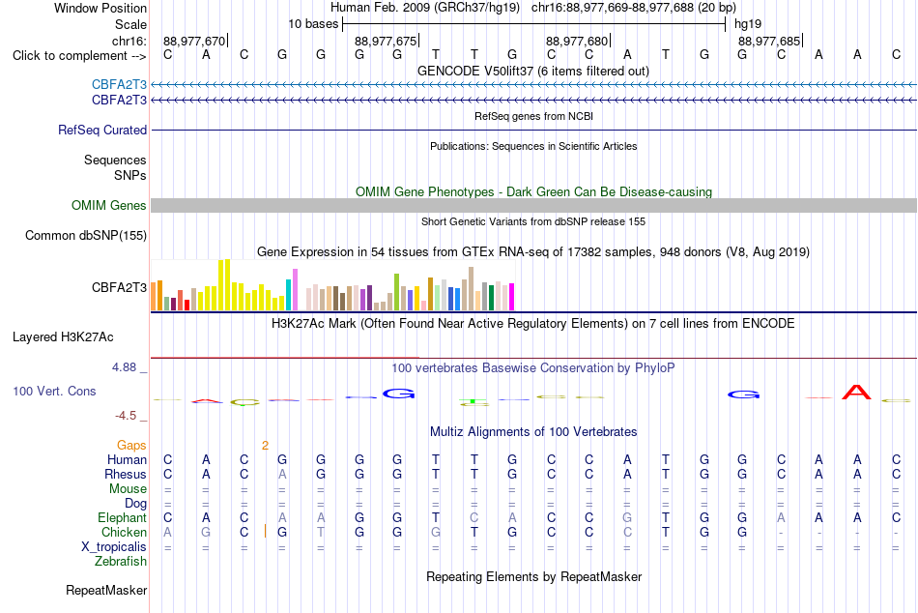The height and width of the screenshot is (613, 918).
Task: Click position label 88,977,670
Action: click(194, 41)
